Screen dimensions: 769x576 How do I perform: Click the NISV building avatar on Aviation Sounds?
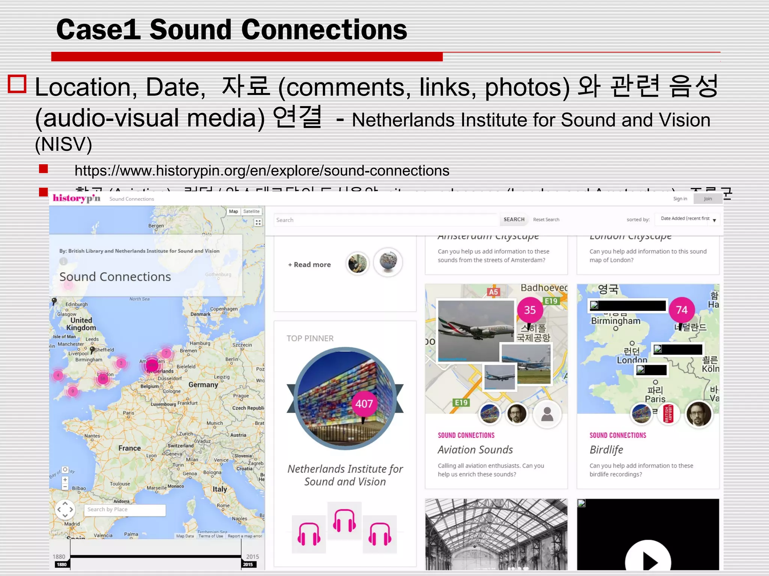click(490, 414)
